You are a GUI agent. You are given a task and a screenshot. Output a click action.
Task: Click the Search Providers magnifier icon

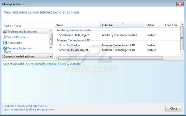click(5, 37)
